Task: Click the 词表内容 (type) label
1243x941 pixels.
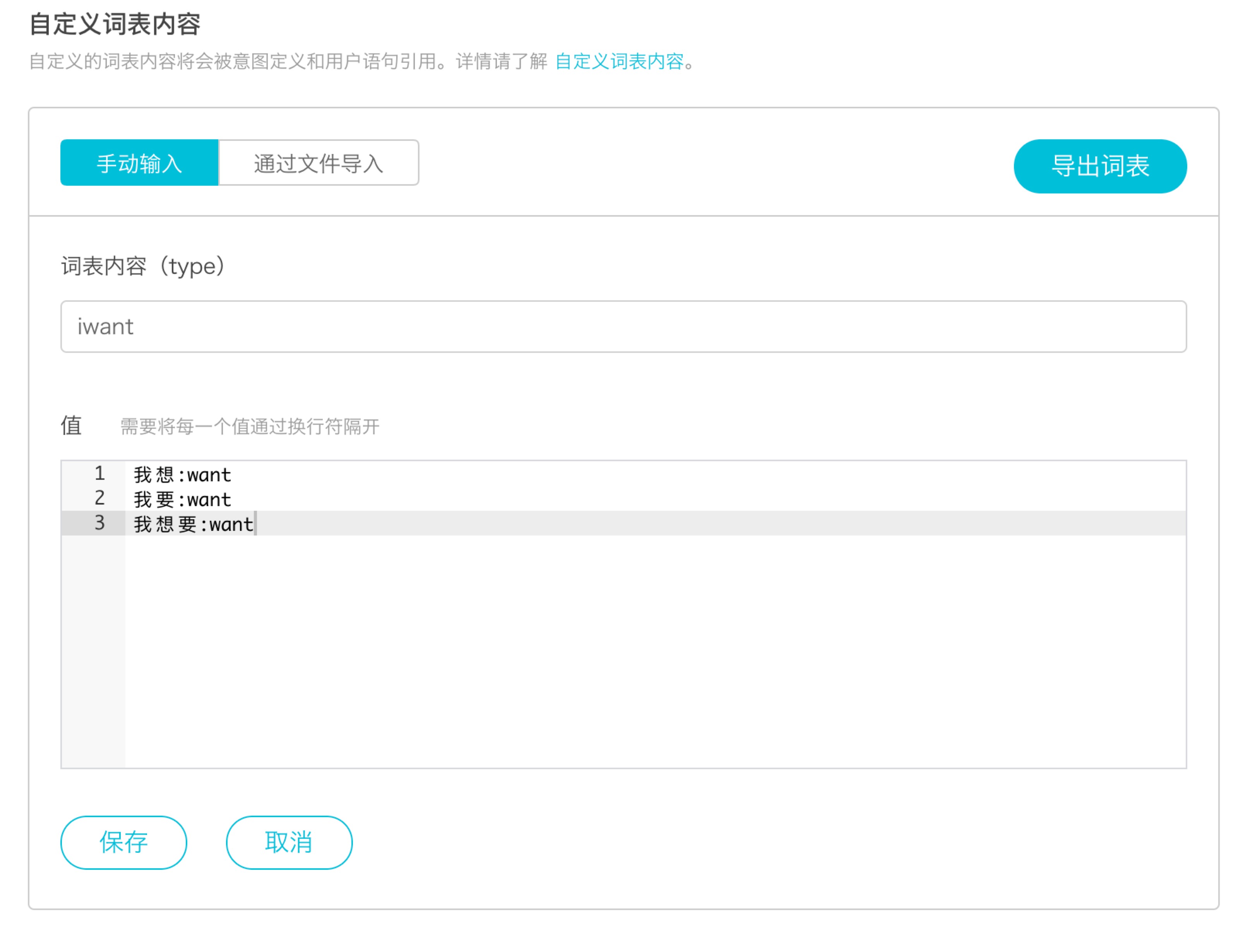Action: coord(143,266)
